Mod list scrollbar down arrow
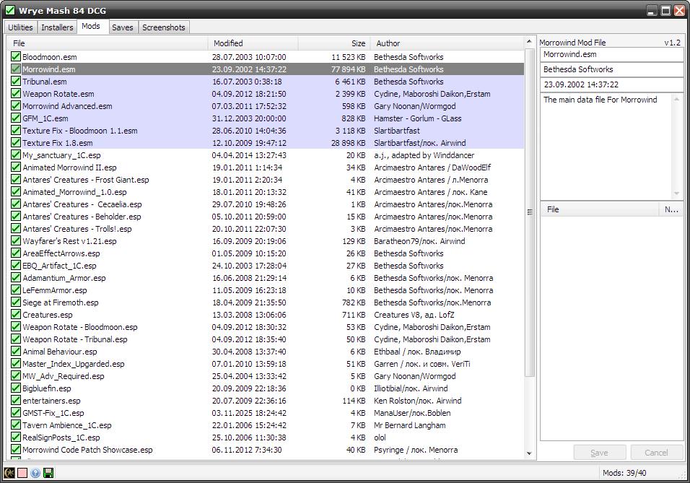 point(529,453)
